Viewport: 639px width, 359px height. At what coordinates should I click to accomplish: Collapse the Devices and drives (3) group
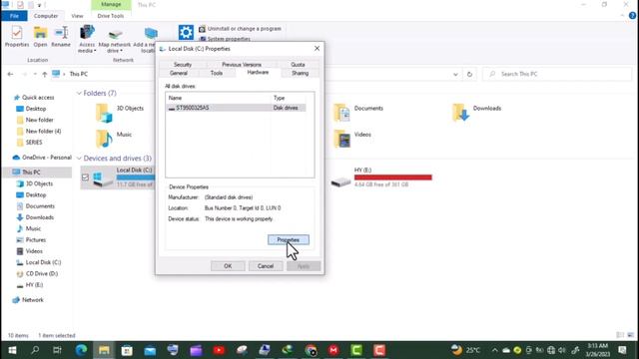(79, 159)
